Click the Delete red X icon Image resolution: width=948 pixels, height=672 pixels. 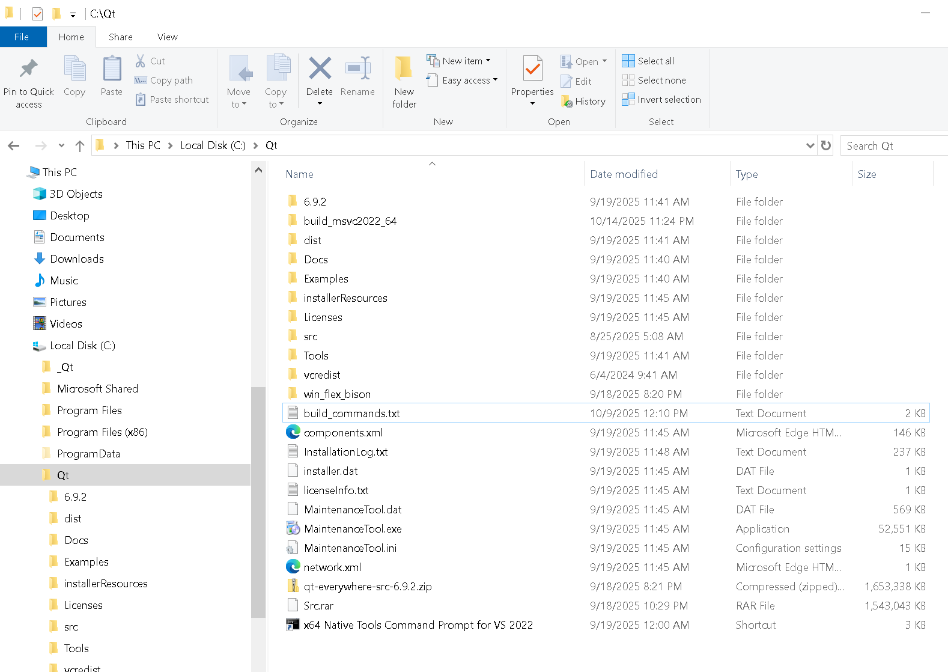pyautogui.click(x=320, y=69)
